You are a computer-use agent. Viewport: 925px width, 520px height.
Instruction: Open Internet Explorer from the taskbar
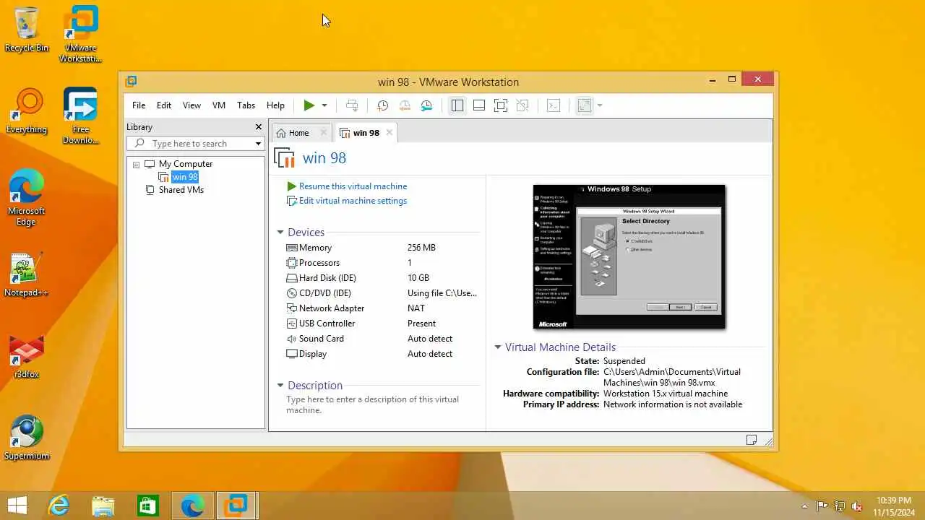(x=59, y=506)
